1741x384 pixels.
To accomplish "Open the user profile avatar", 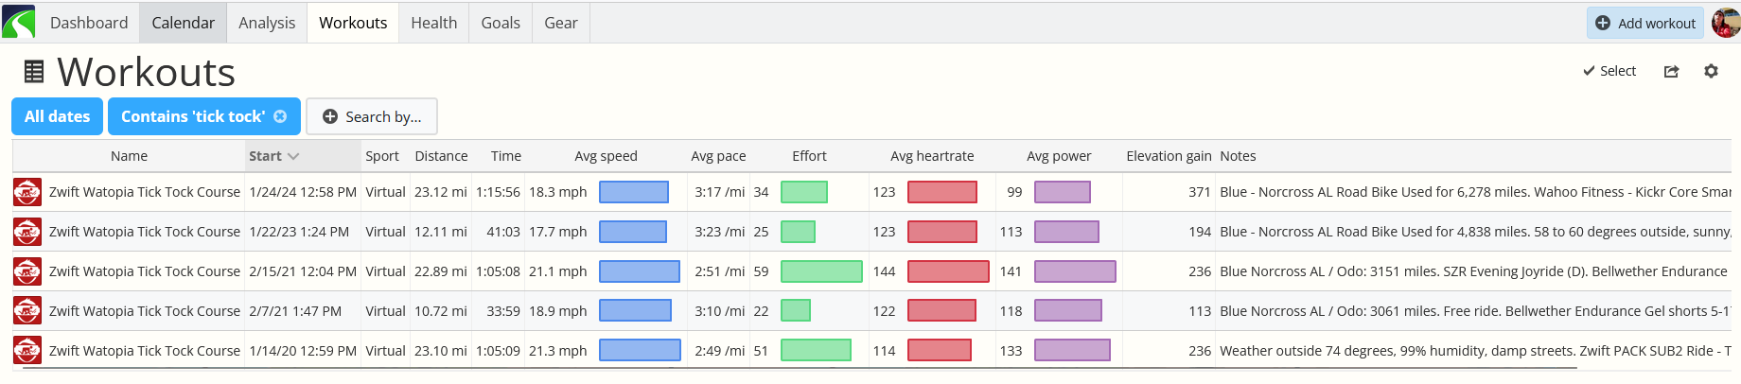I will [x=1726, y=22].
